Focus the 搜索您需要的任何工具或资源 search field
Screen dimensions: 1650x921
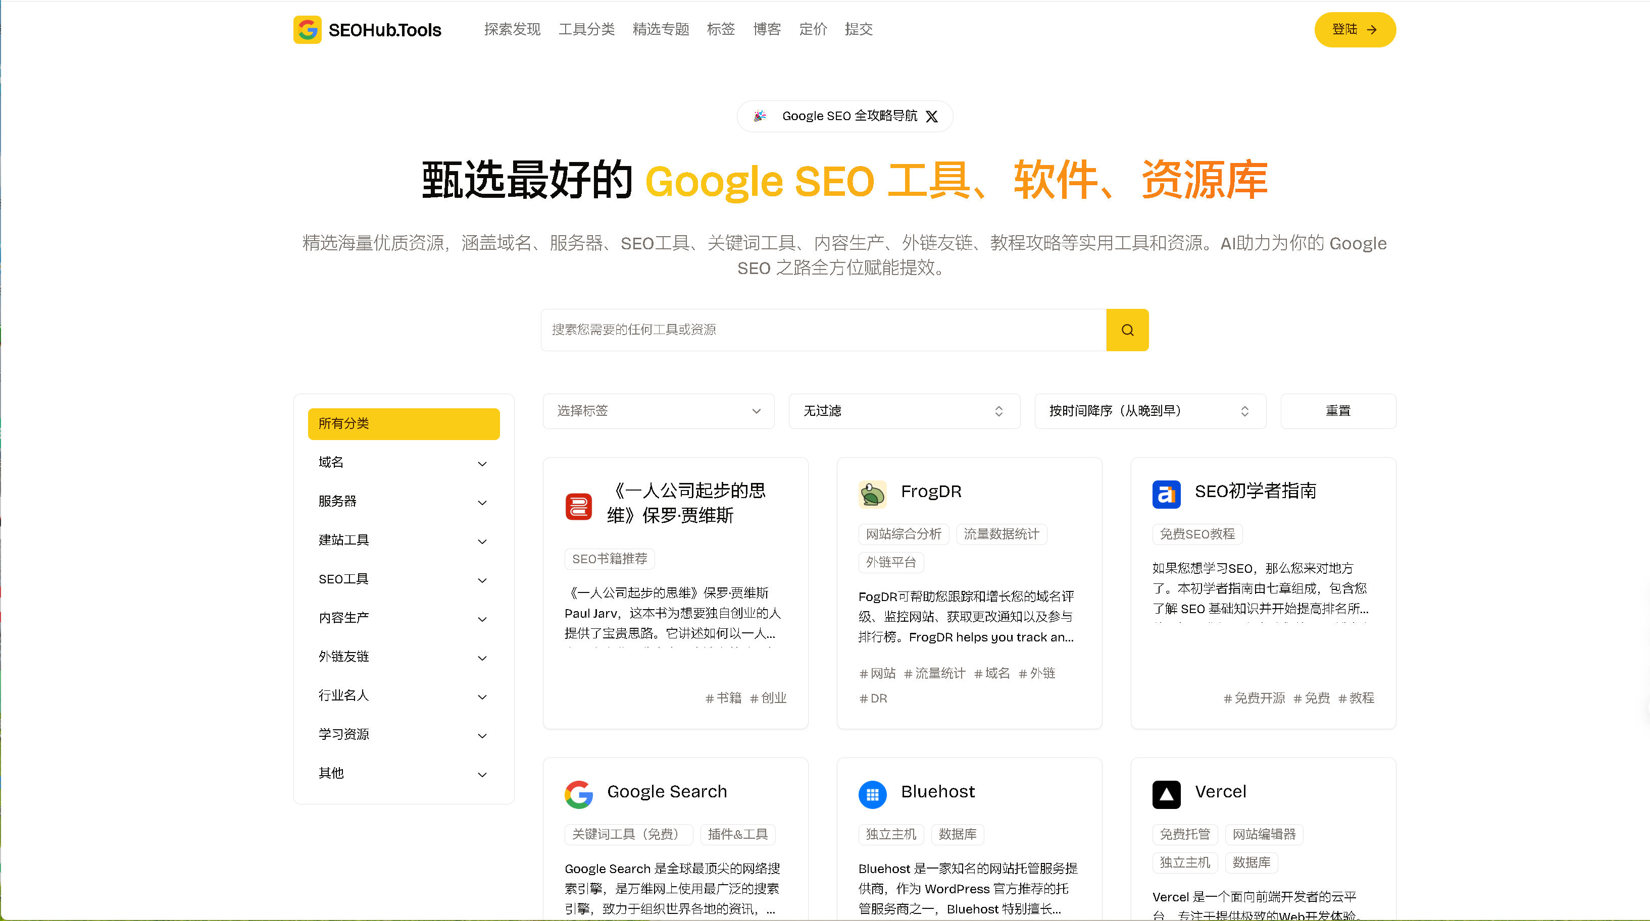pyautogui.click(x=823, y=330)
